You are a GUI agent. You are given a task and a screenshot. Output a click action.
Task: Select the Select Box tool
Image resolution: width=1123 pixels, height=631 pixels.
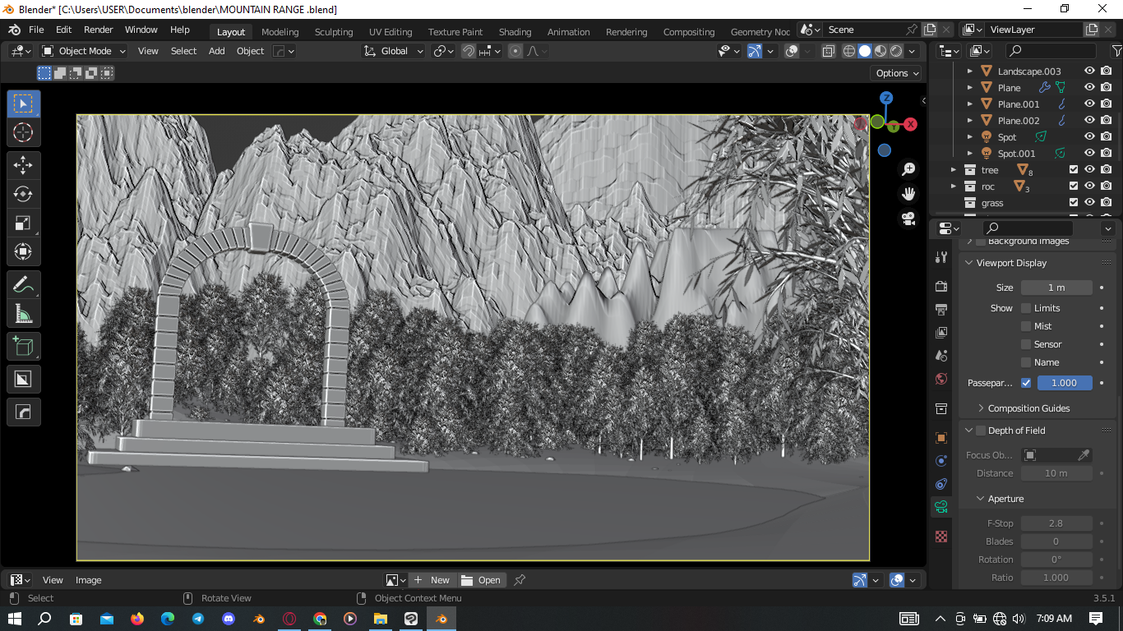(23, 104)
